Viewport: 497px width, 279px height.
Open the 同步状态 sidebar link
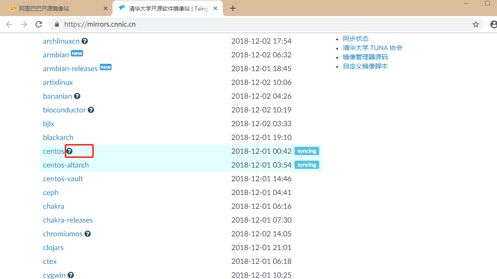(356, 39)
